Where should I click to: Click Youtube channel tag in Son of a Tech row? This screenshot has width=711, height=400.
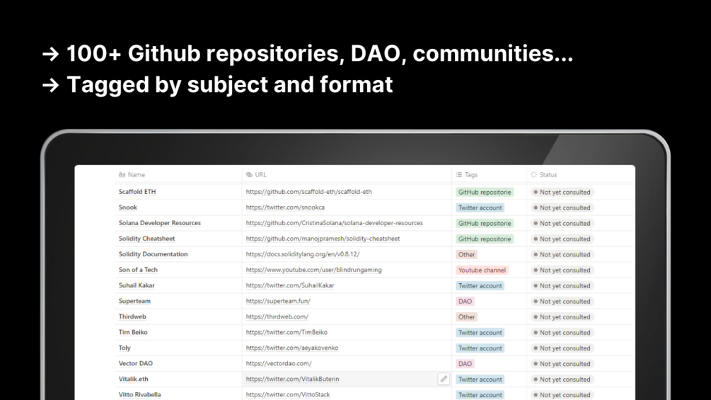(x=482, y=270)
